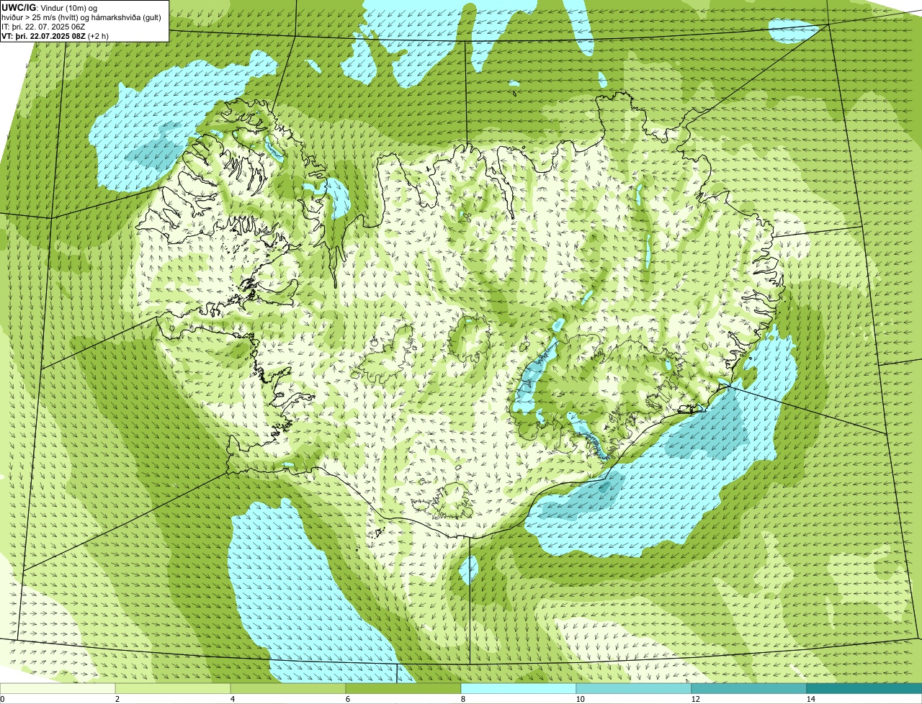The image size is (922, 704).
Task: Click the "UWC/IG: Vindur (10m) og" title line
Action: click(x=49, y=7)
